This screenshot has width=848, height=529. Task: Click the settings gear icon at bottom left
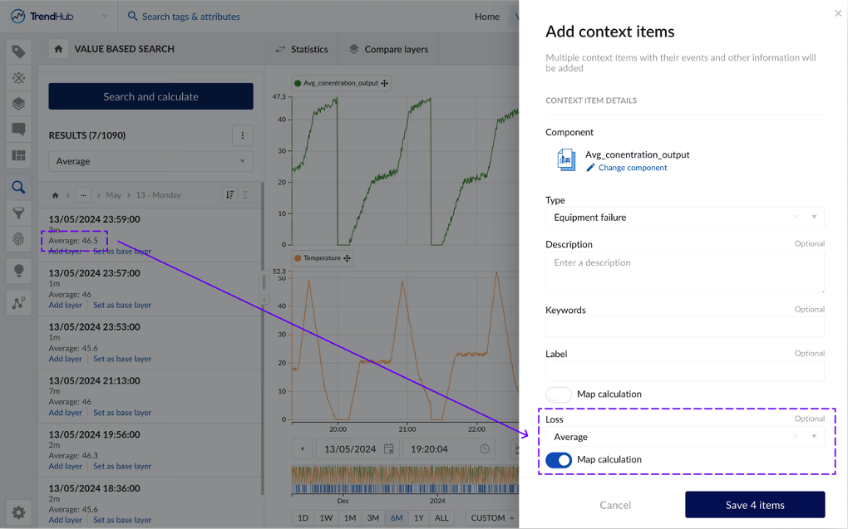click(18, 512)
